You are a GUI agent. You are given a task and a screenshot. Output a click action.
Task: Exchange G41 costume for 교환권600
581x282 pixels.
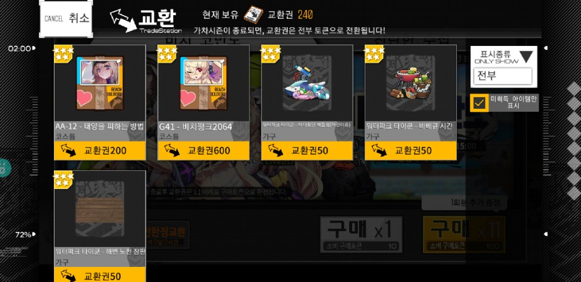pyautogui.click(x=203, y=150)
